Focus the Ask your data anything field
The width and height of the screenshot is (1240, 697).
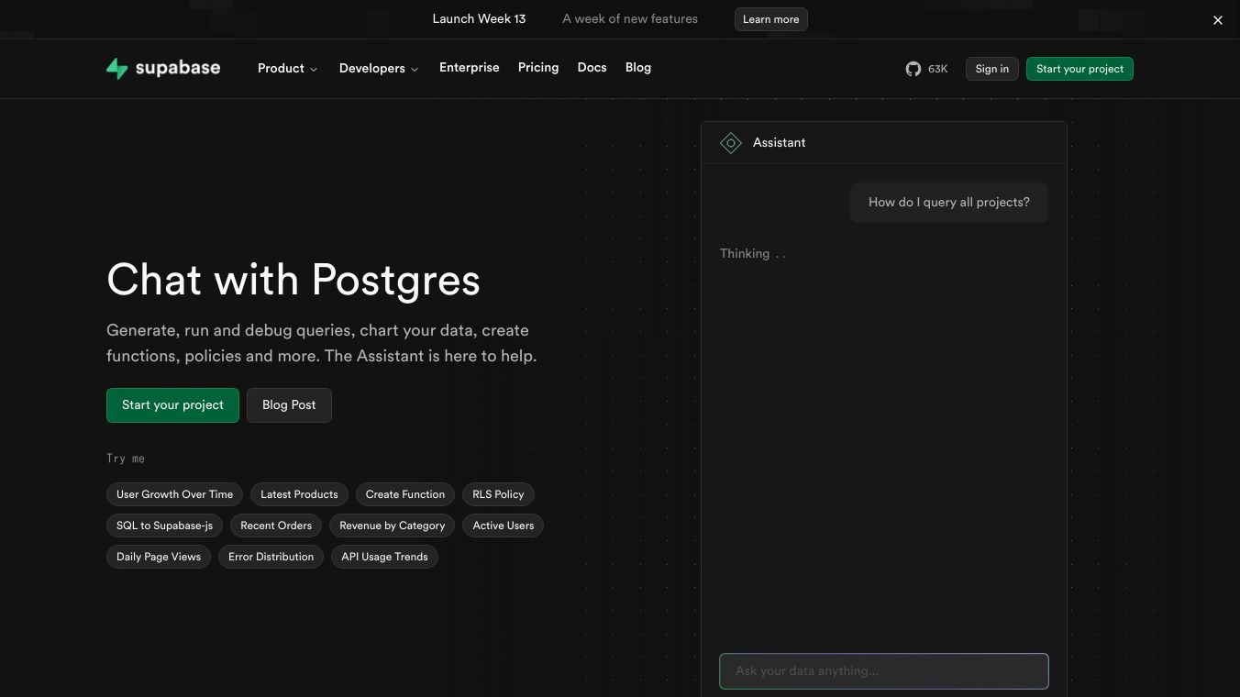point(884,671)
